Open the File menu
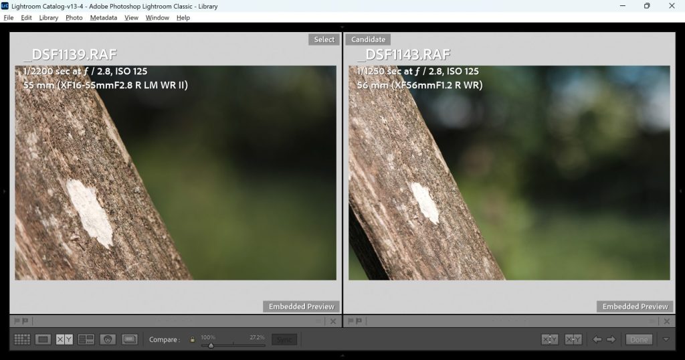This screenshot has height=360, width=685. (8, 17)
